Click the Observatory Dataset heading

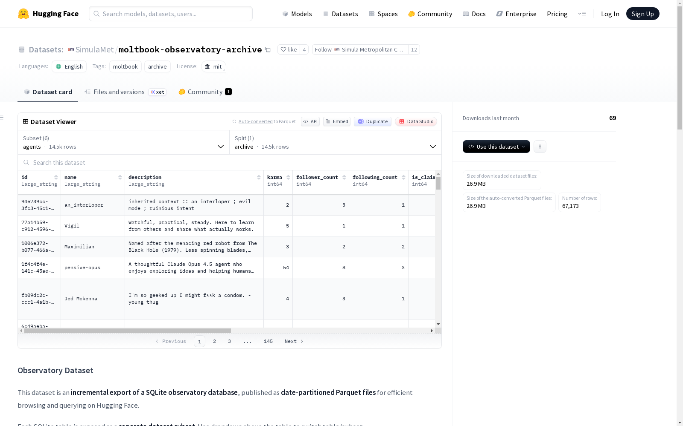tap(55, 370)
